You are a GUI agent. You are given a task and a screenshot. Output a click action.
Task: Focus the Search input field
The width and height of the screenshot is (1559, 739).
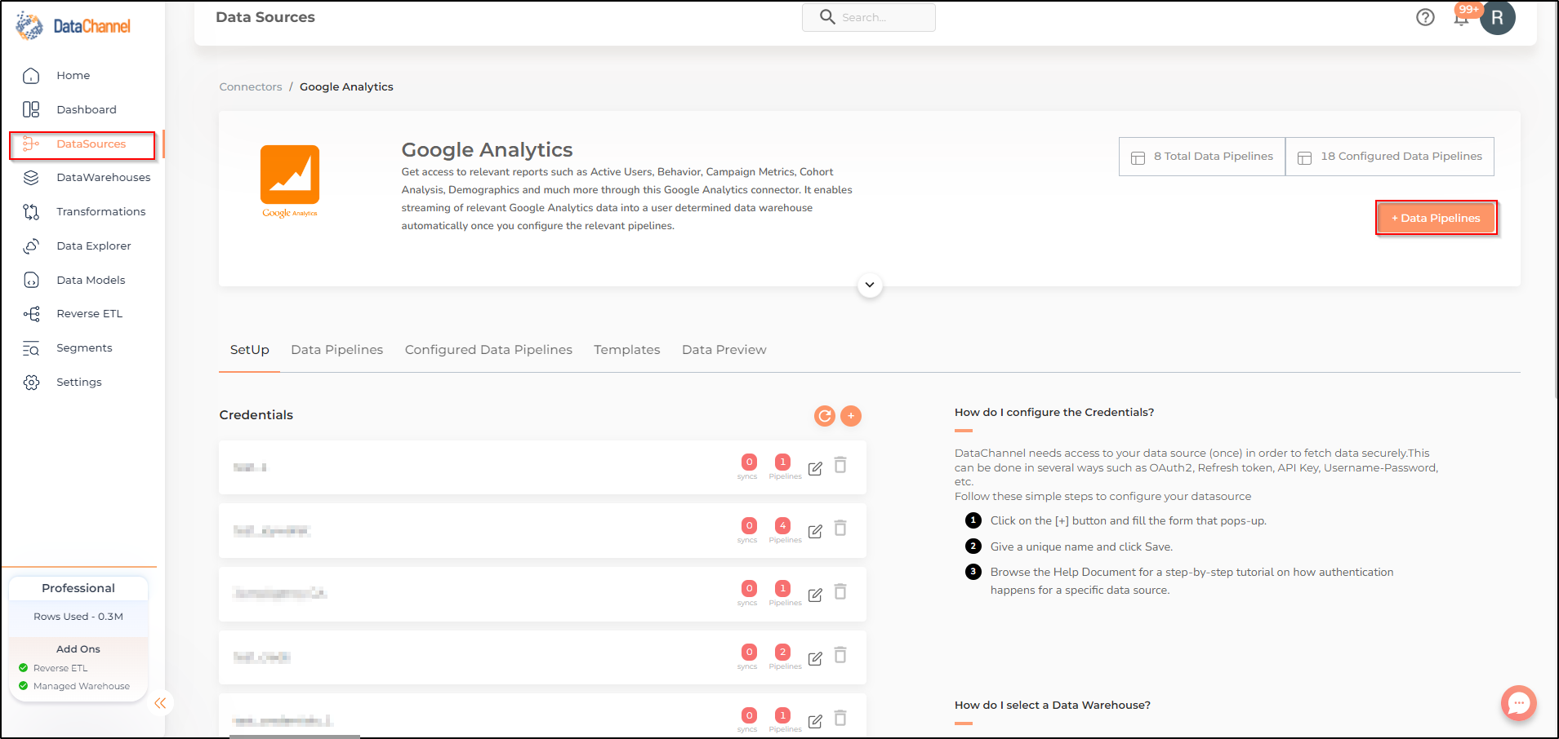tap(869, 17)
